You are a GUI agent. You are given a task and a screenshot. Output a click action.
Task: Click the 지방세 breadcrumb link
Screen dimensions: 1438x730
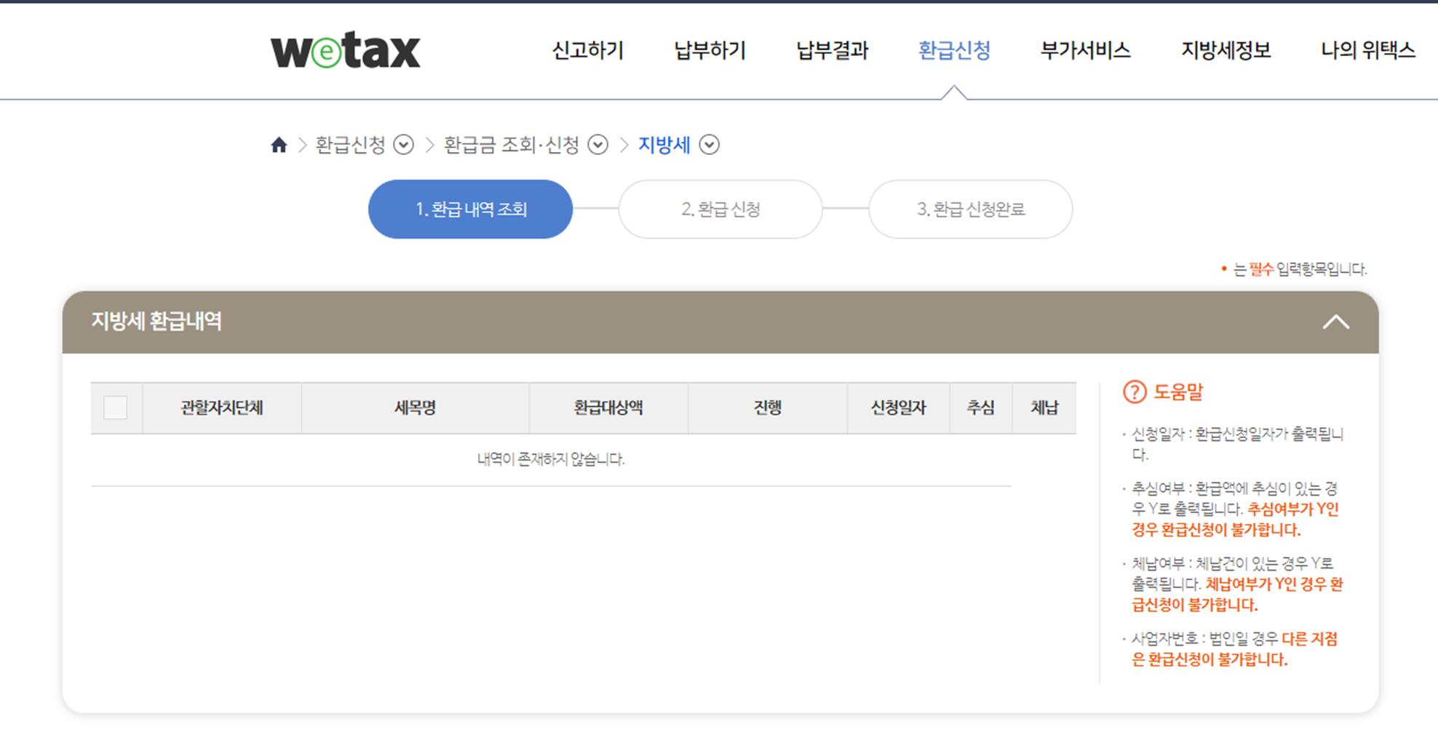664,145
